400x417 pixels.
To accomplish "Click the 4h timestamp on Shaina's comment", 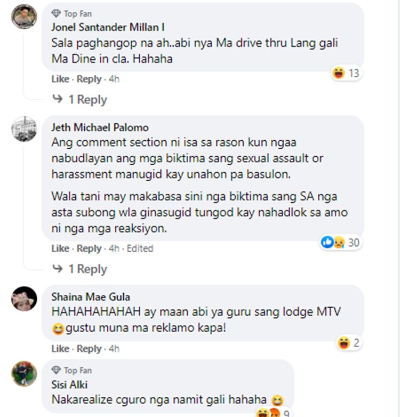I will 114,349.
